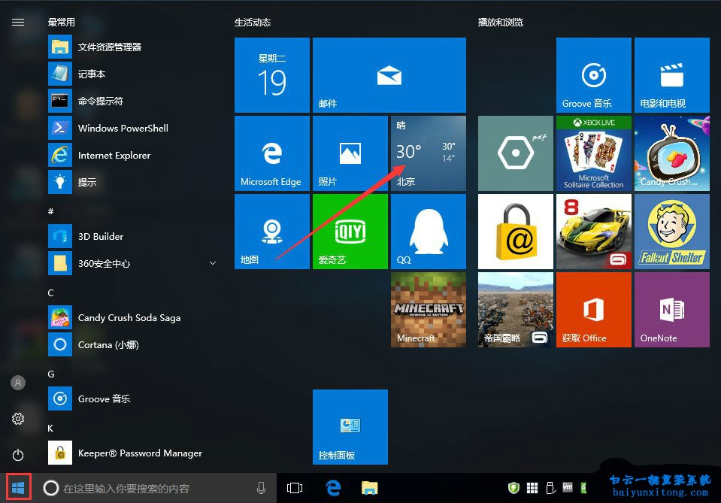The width and height of the screenshot is (721, 503).
Task: Open the Fallout Shelter tile
Action: point(671,231)
